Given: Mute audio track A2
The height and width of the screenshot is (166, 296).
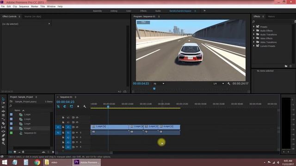Looking at the screenshot, I should 77,137.
